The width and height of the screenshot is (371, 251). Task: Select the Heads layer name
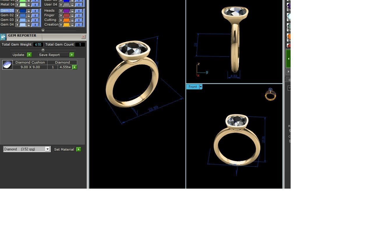(x=50, y=10)
